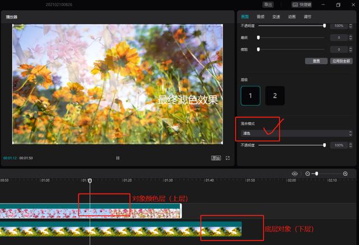Screen dimensions: 359x245
Task: Pause playback in the player
Action: (118, 158)
